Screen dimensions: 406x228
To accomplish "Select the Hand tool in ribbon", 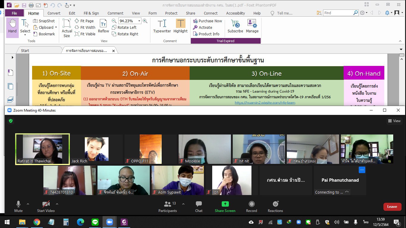I will point(12,27).
